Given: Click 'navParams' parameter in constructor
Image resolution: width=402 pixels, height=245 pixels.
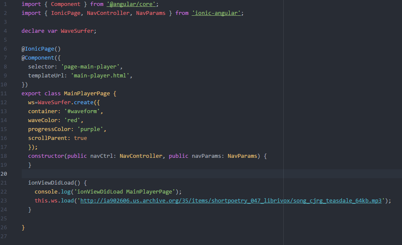Looking at the screenshot, I should pyautogui.click(x=206, y=156).
